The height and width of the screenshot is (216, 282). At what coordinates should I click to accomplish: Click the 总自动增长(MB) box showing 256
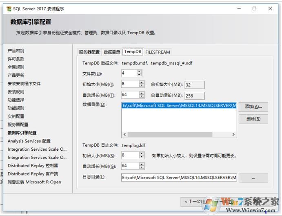[195, 96]
